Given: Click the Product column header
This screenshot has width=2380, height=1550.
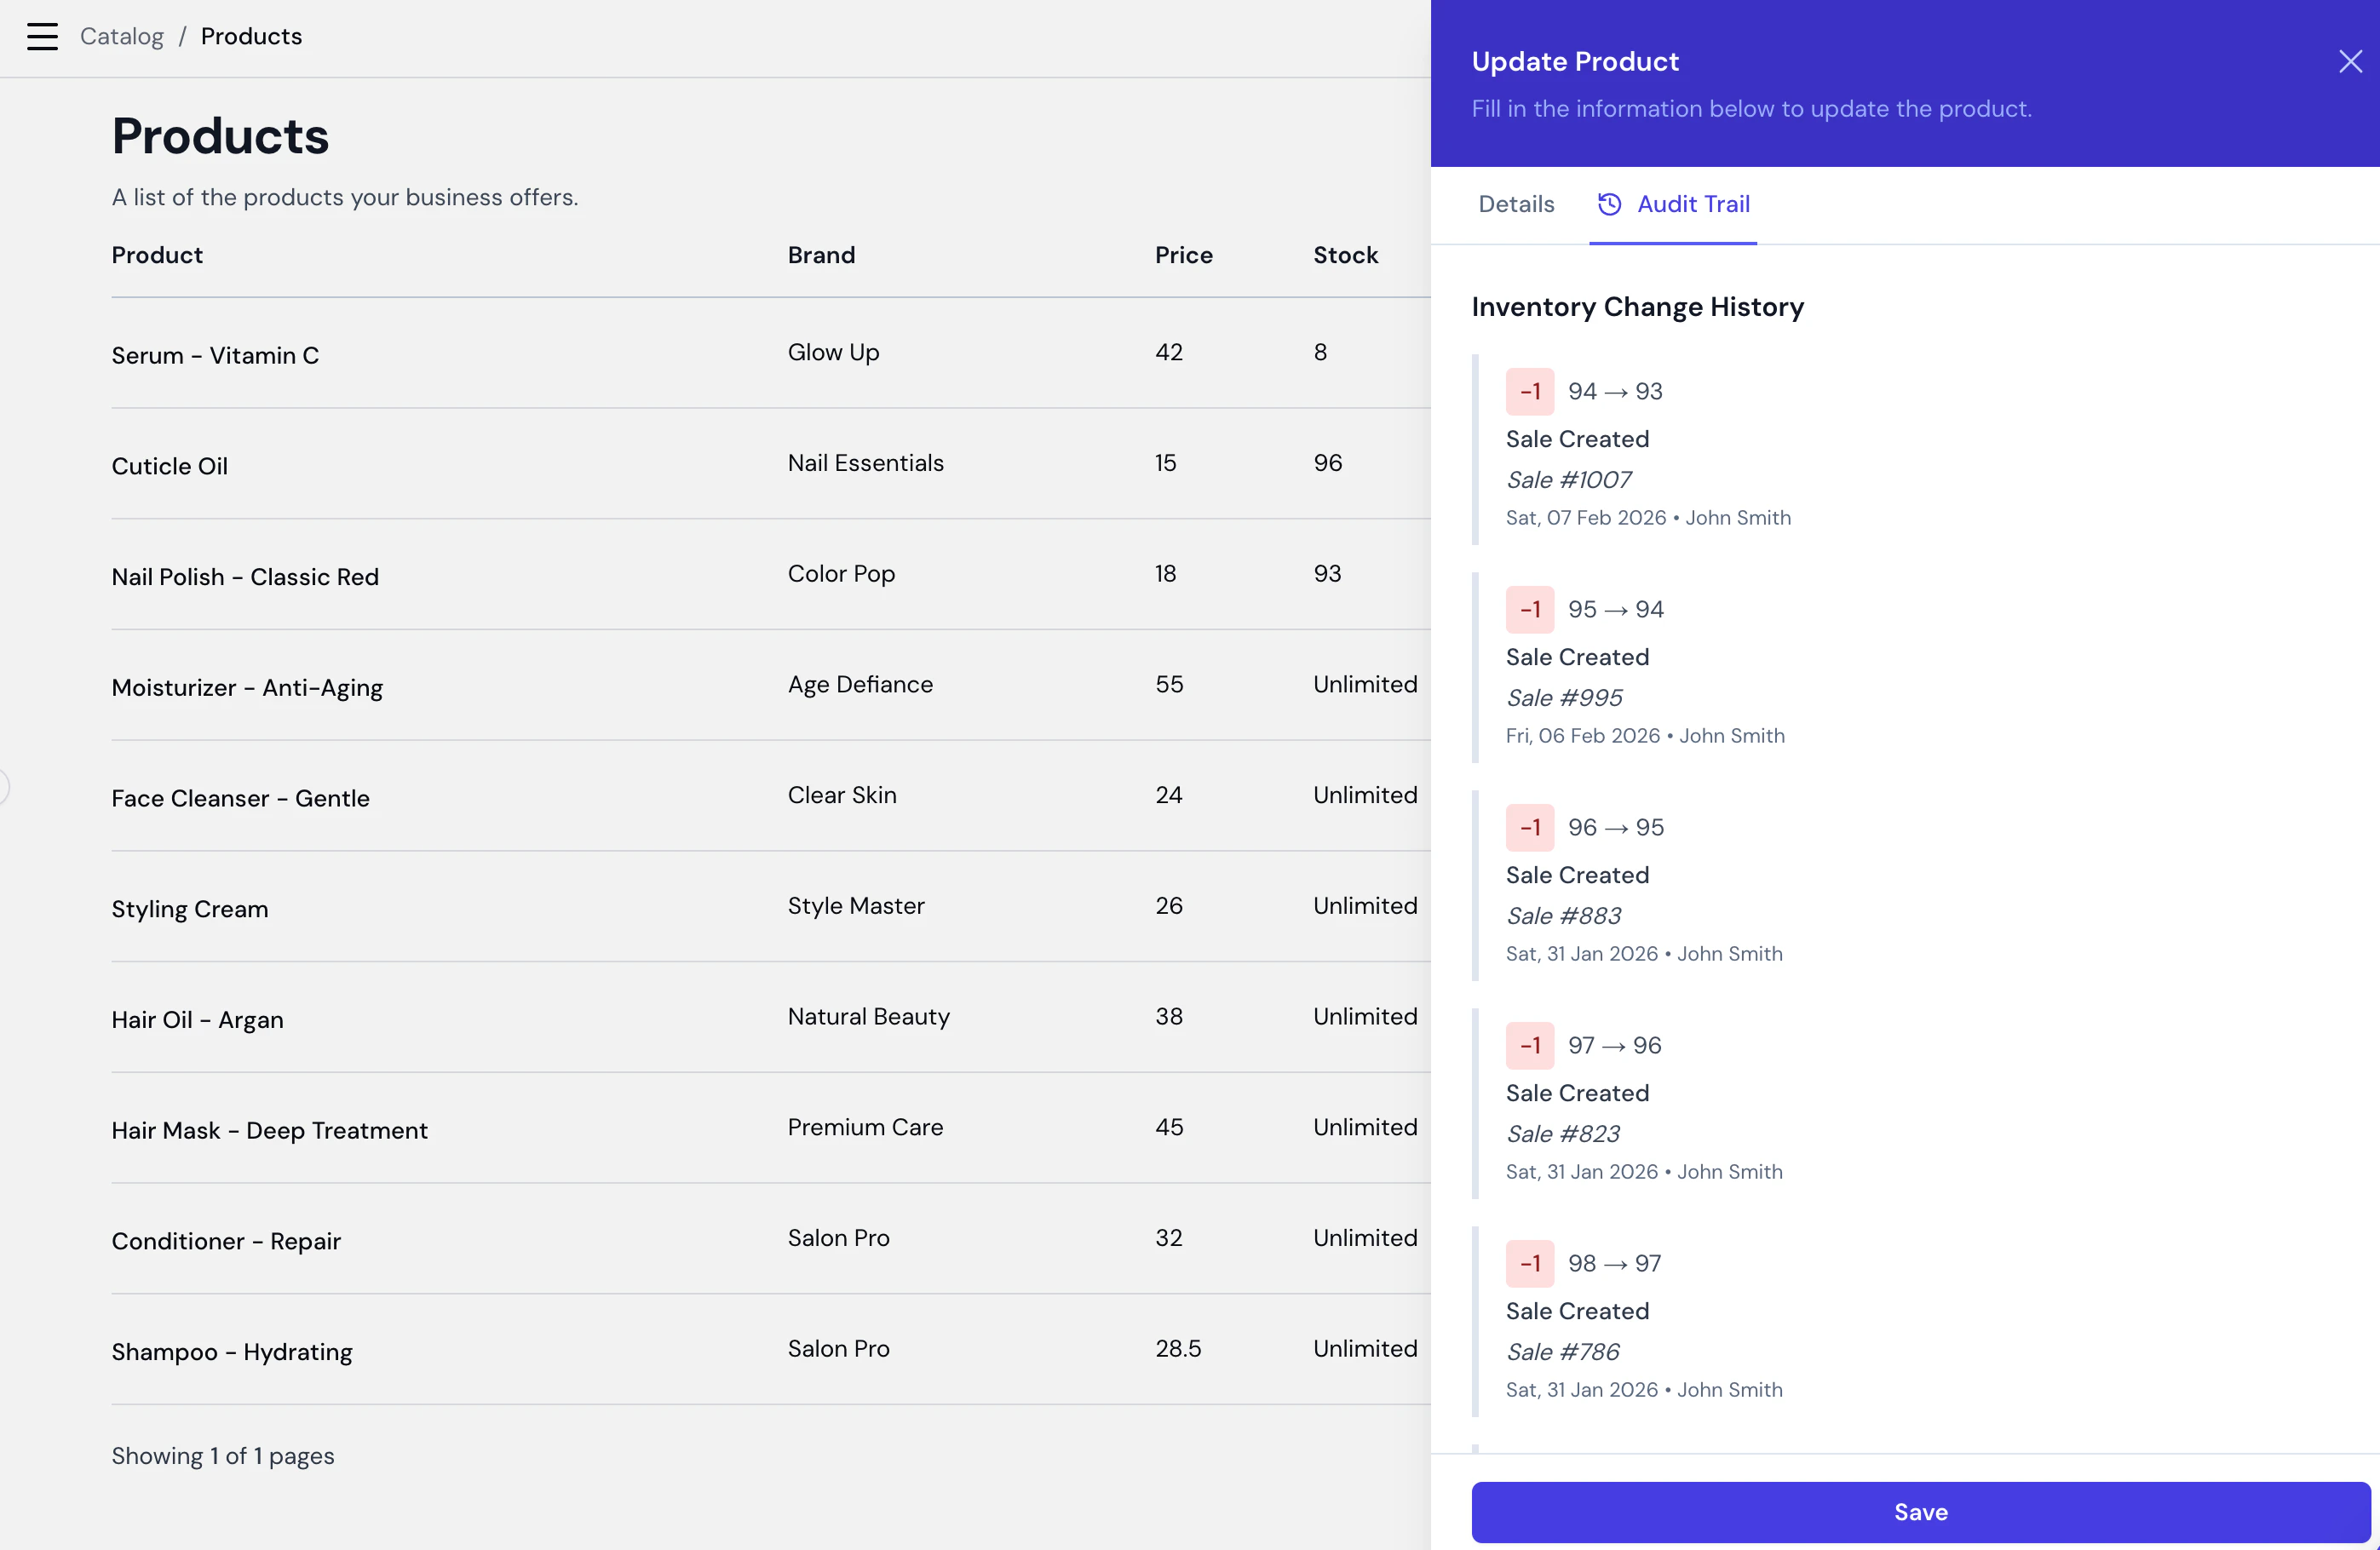Looking at the screenshot, I should tap(156, 255).
